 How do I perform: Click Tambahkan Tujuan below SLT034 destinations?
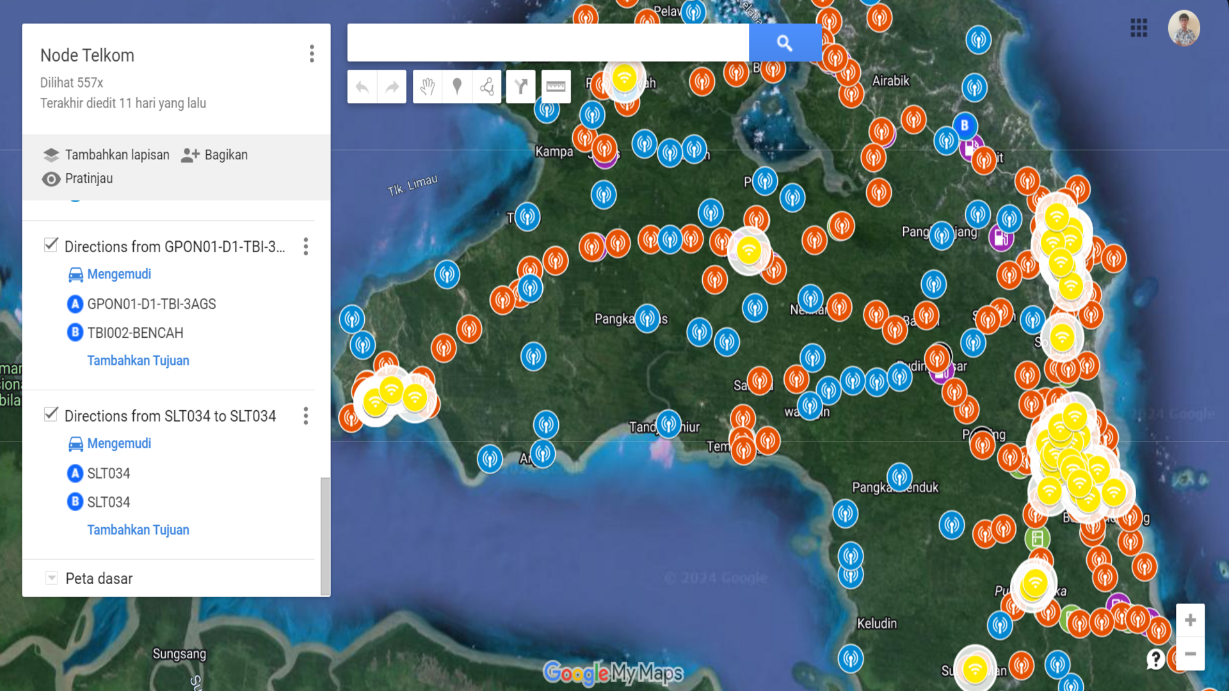tap(138, 530)
